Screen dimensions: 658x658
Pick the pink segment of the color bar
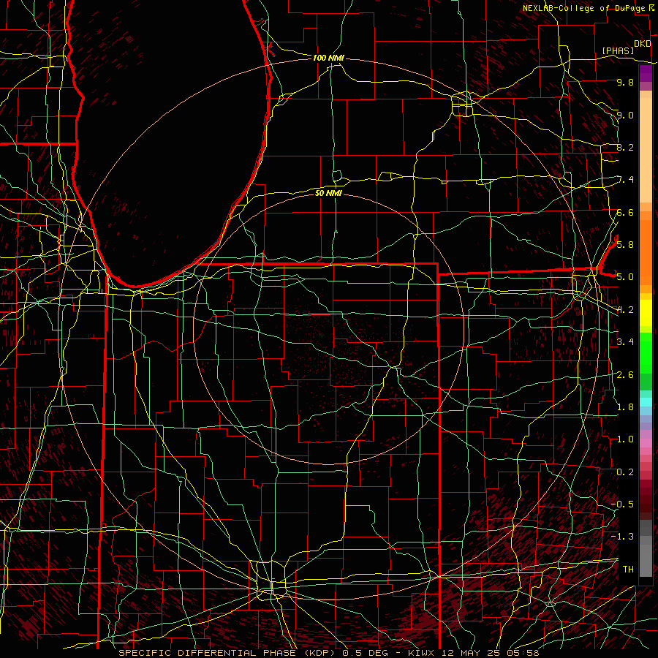click(x=646, y=443)
